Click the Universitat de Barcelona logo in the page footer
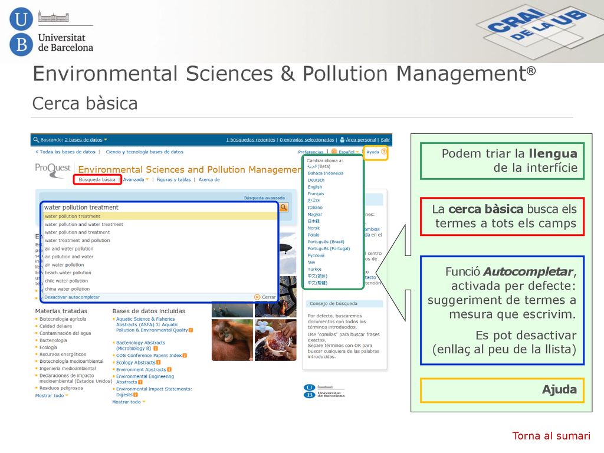The width and height of the screenshot is (604, 453). pos(324,391)
